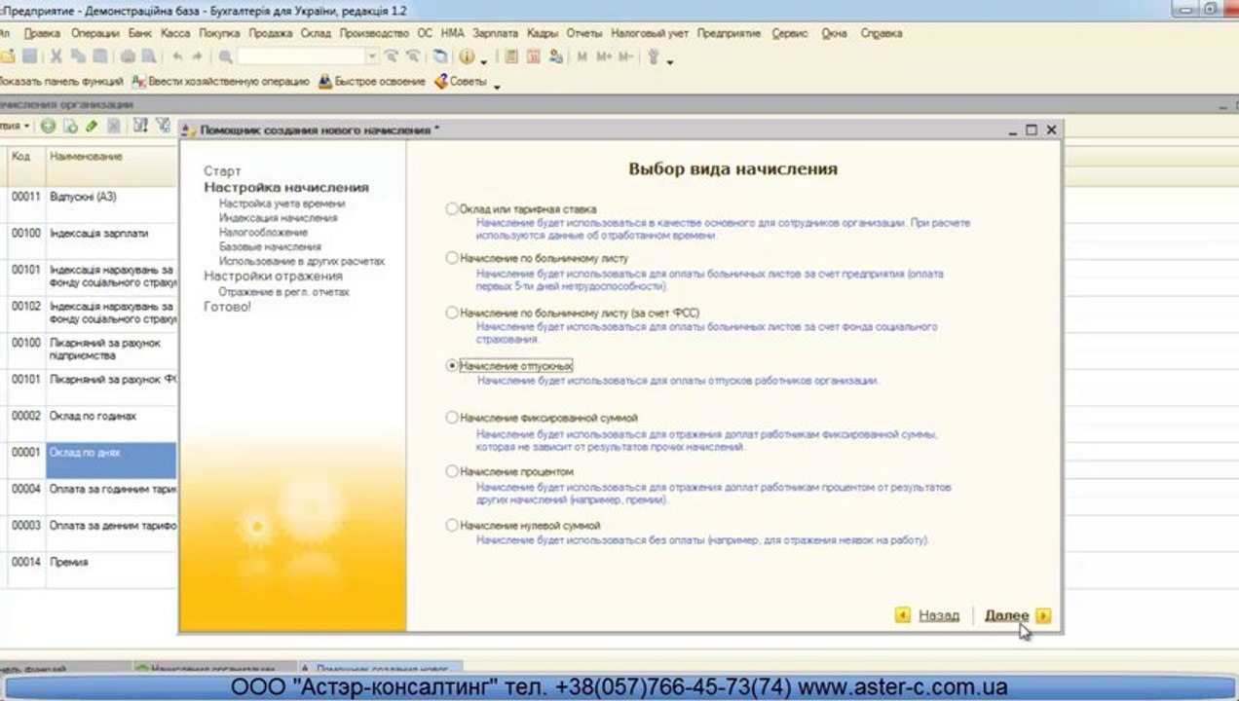Click the green pencil Edit icon
The width and height of the screenshot is (1239, 701).
click(92, 126)
